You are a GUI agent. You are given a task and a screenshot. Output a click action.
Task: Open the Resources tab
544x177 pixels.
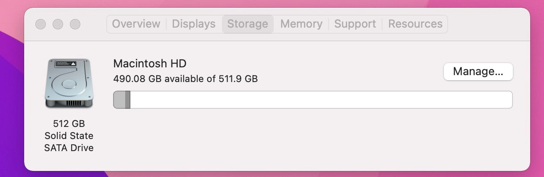tap(415, 24)
